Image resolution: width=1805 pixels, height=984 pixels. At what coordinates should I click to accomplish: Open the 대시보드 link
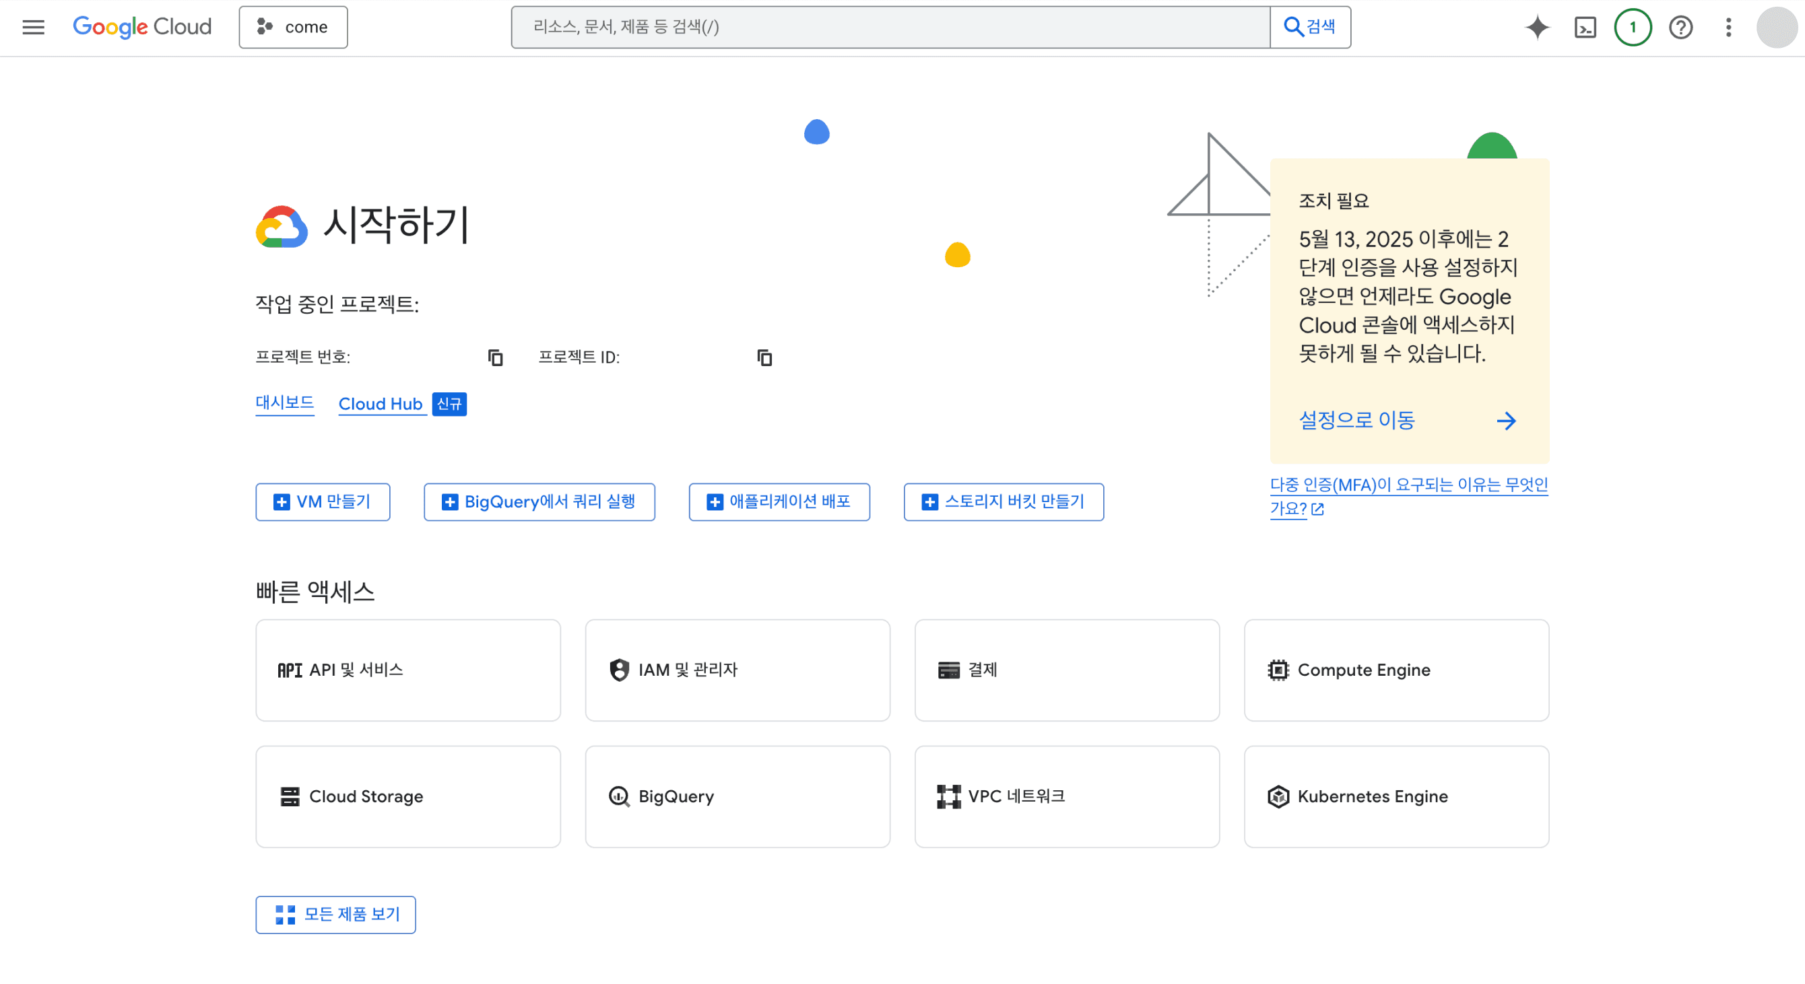(284, 402)
